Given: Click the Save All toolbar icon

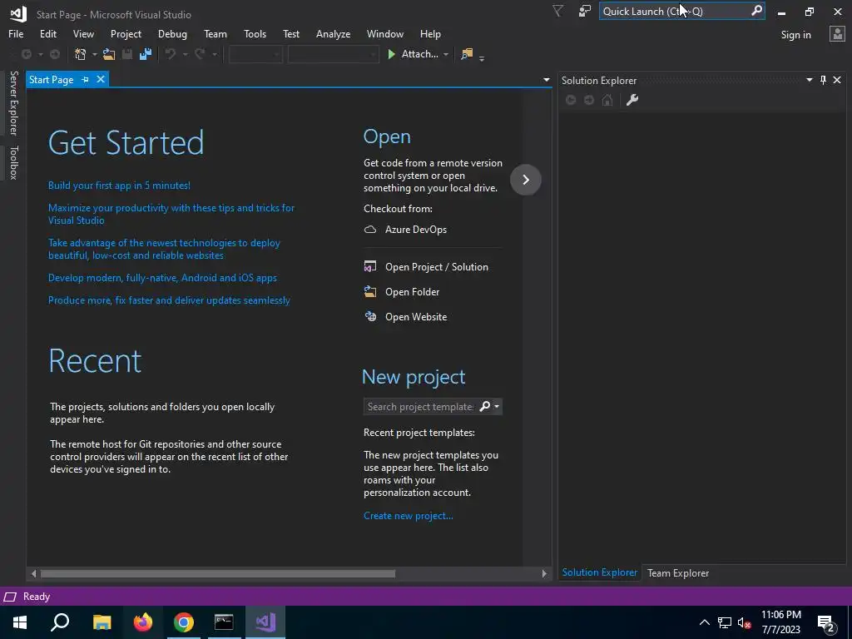Looking at the screenshot, I should [x=146, y=54].
